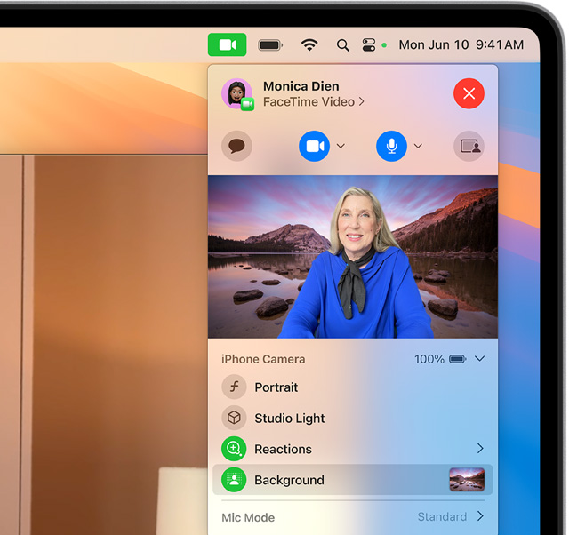End the call with red X button
Screen dimensions: 569x535
click(469, 93)
